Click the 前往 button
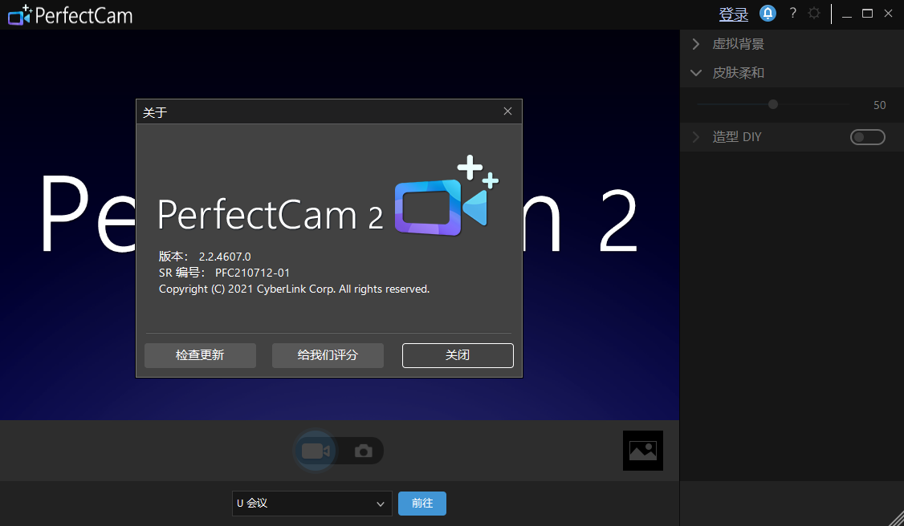This screenshot has width=904, height=526. [x=422, y=504]
